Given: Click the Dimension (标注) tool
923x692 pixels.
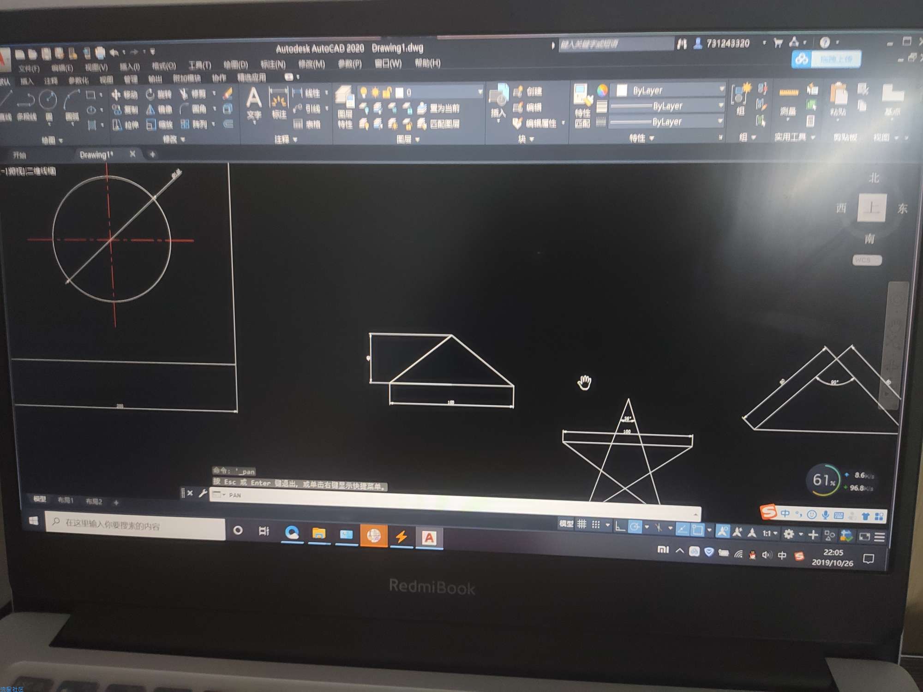Looking at the screenshot, I should (279, 104).
